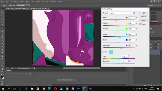The width and height of the screenshot is (162, 91).
Task: Select the Brush tool
Action: click(2, 34)
